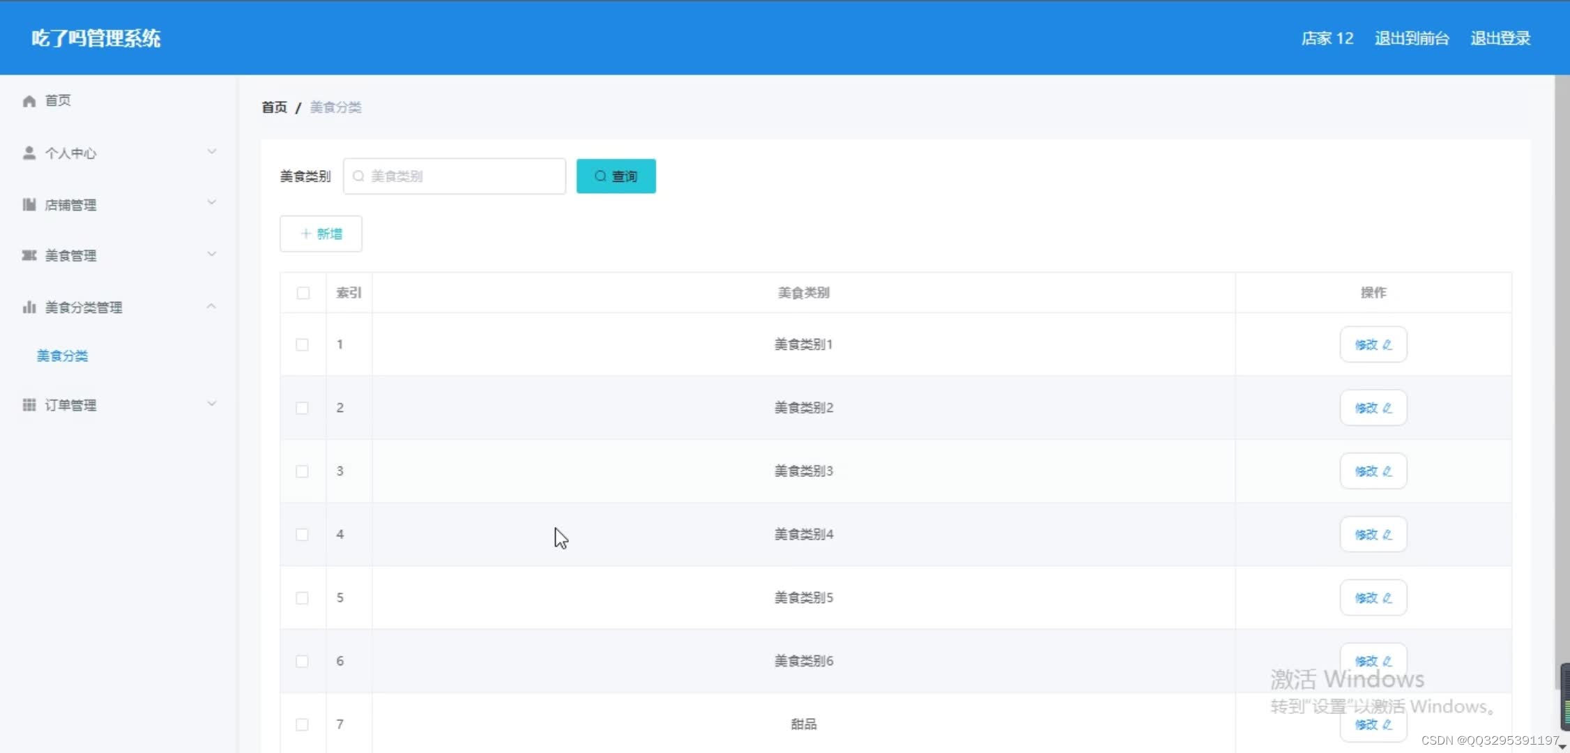
Task: Click the grid icon beside 订单管理
Action: click(29, 404)
